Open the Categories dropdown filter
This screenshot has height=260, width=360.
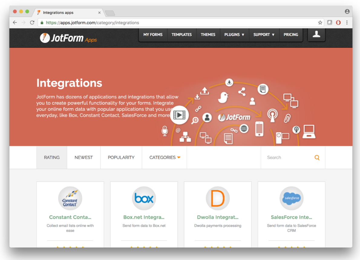click(x=165, y=158)
